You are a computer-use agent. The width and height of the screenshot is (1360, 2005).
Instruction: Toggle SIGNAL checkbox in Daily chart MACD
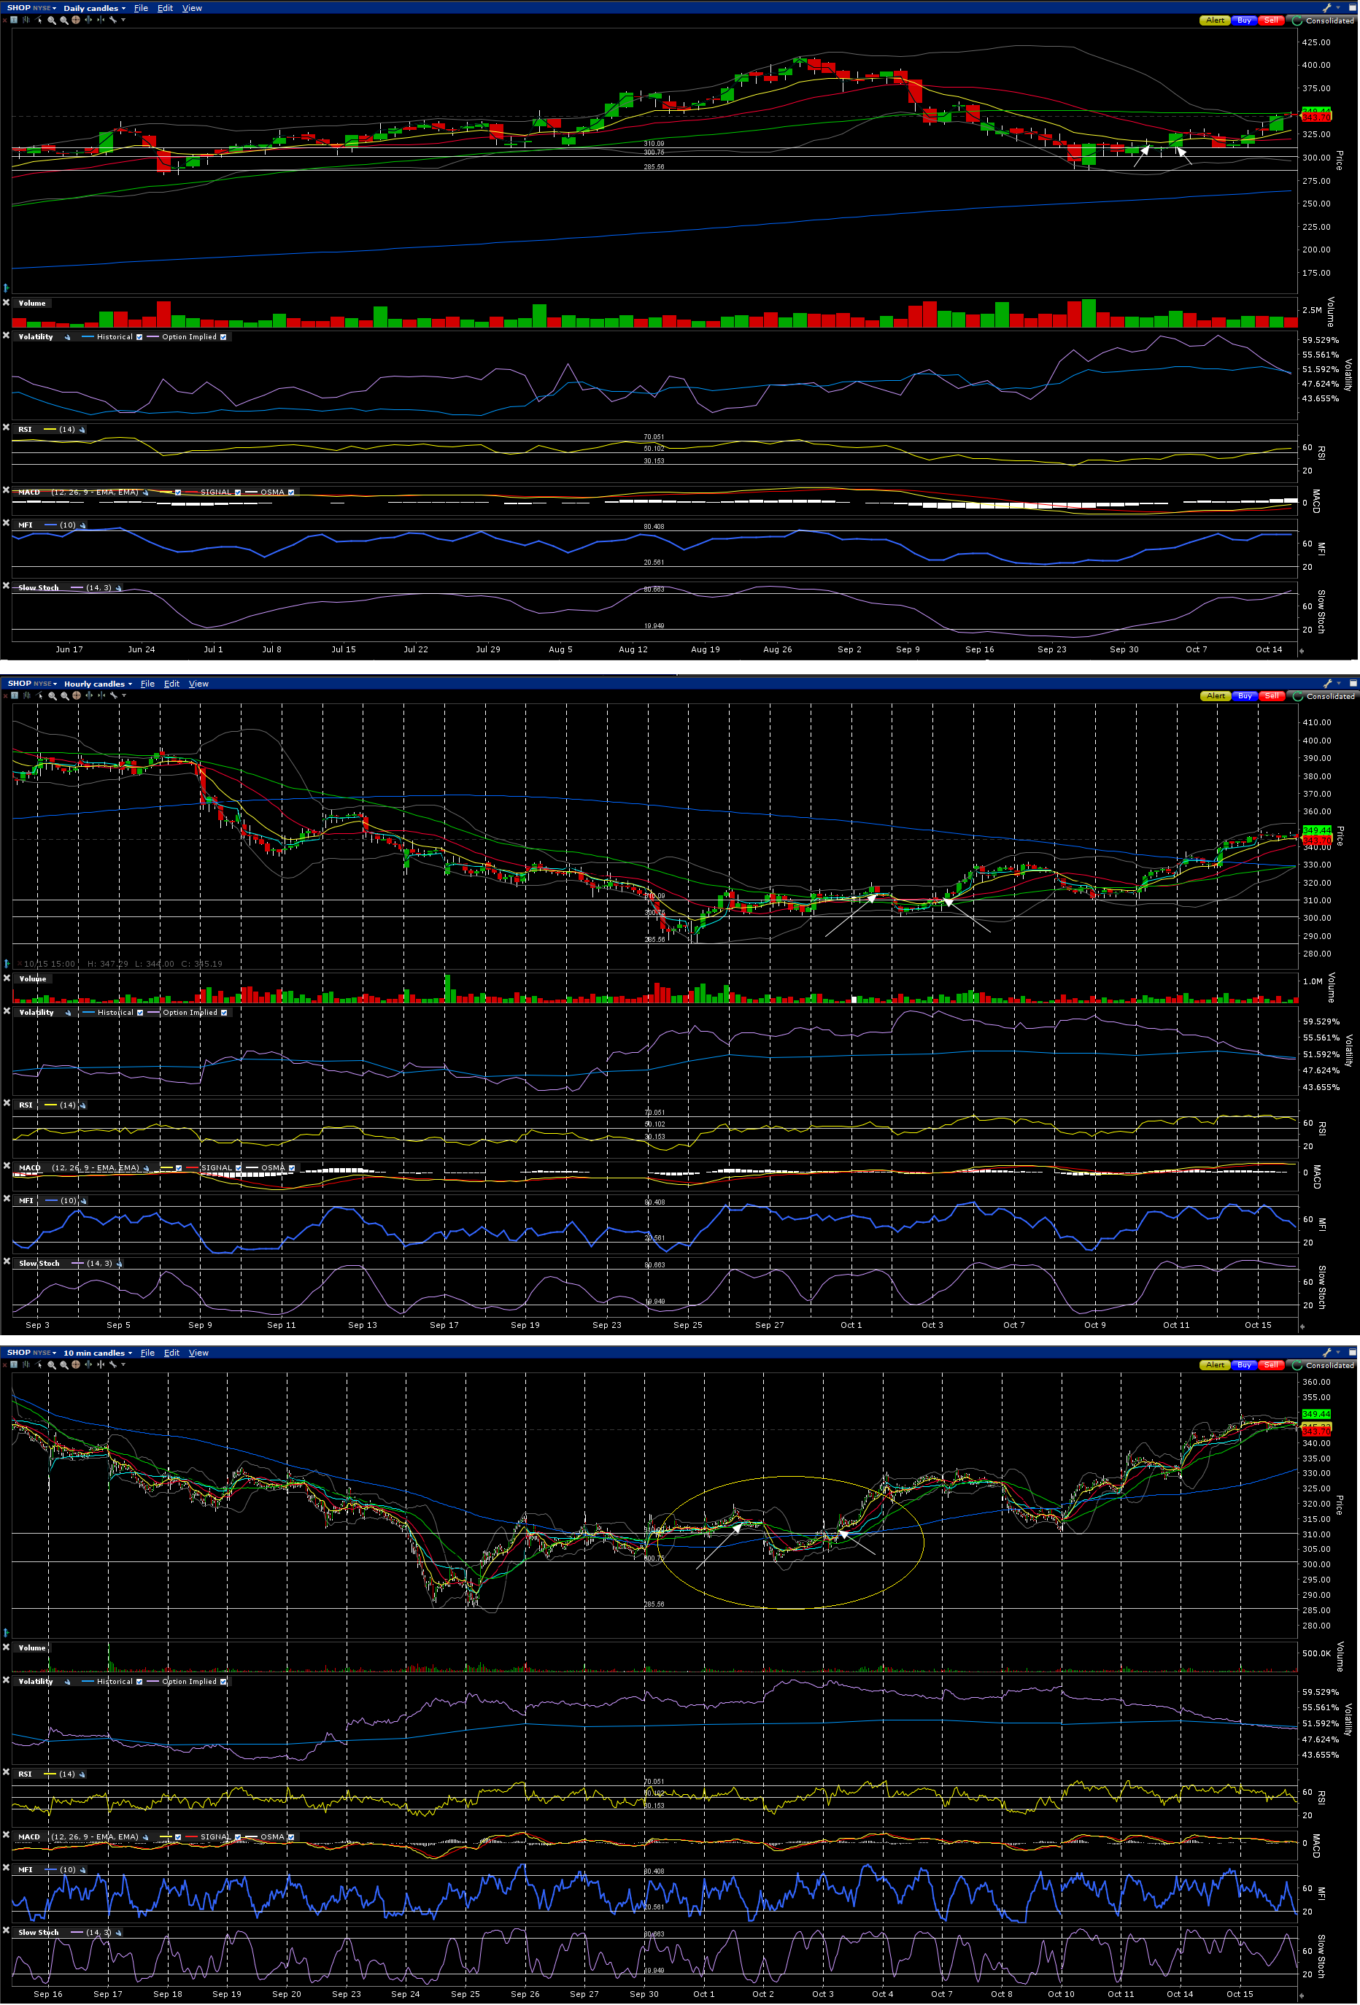[238, 492]
